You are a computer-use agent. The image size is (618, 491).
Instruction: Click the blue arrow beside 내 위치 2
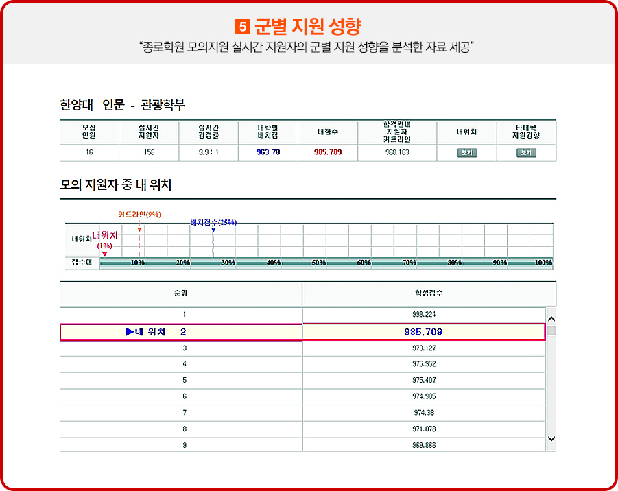[x=130, y=332]
